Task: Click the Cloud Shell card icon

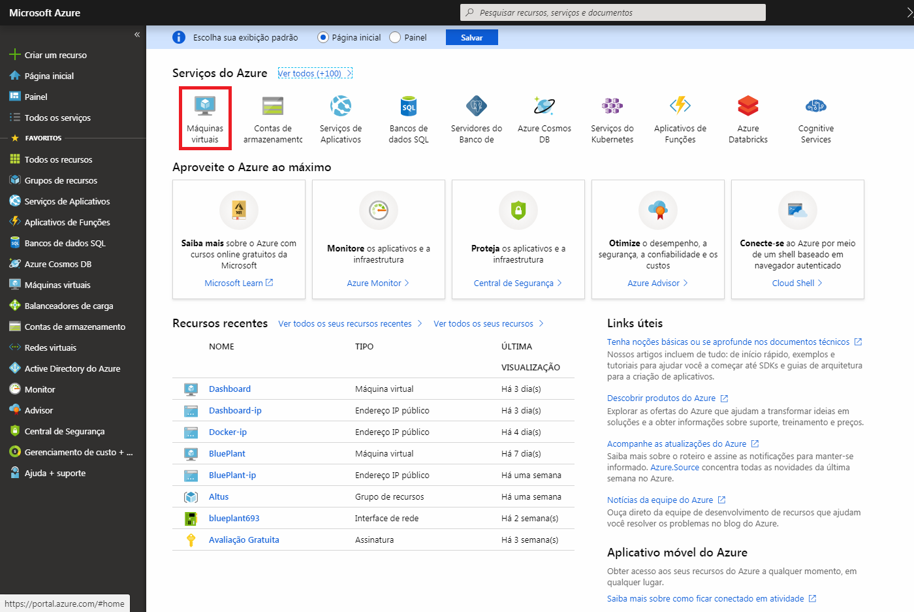Action: [x=798, y=210]
